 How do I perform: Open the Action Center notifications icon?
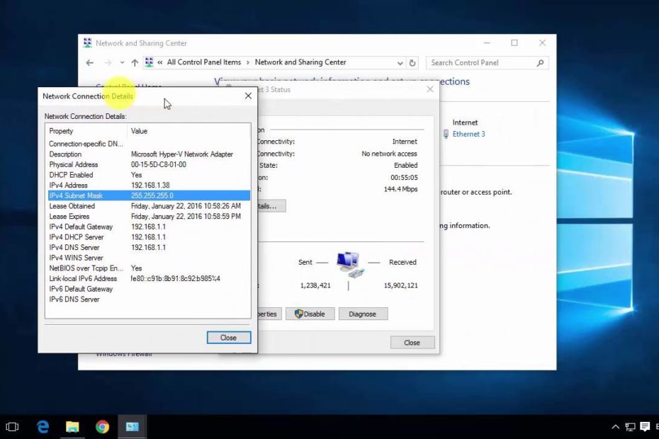645,427
